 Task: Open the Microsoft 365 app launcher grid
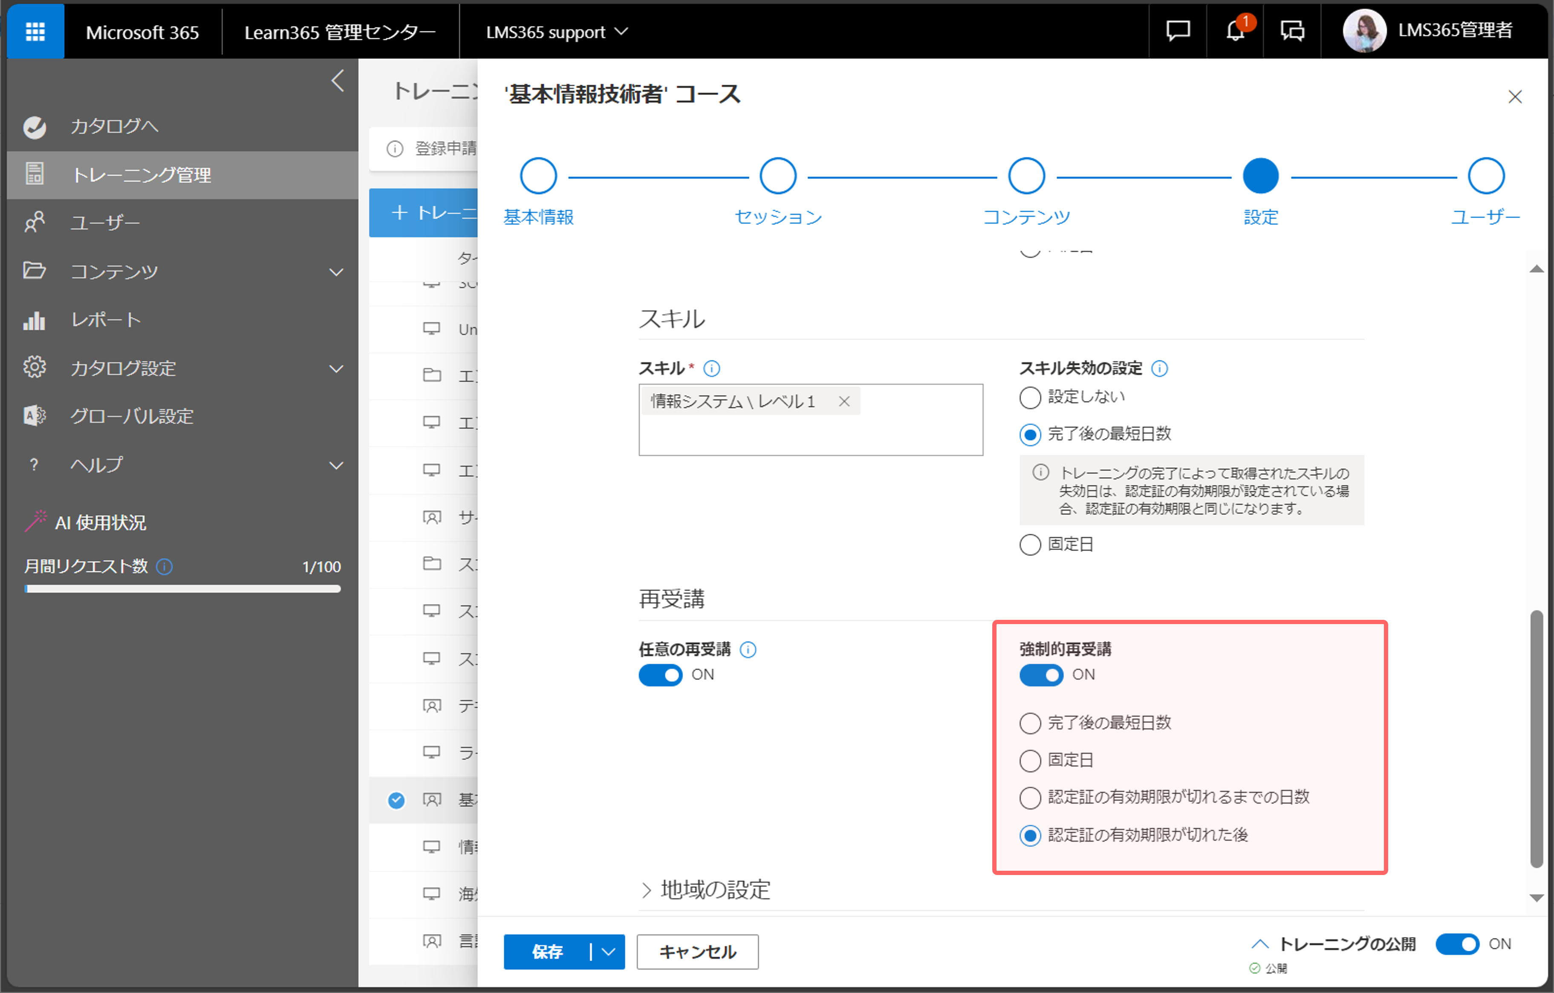click(35, 31)
